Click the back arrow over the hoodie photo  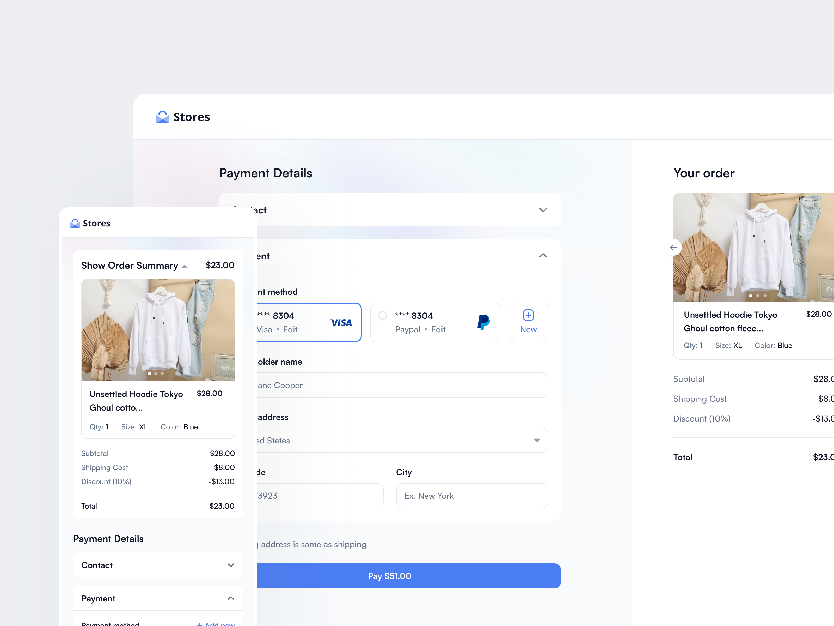[674, 247]
